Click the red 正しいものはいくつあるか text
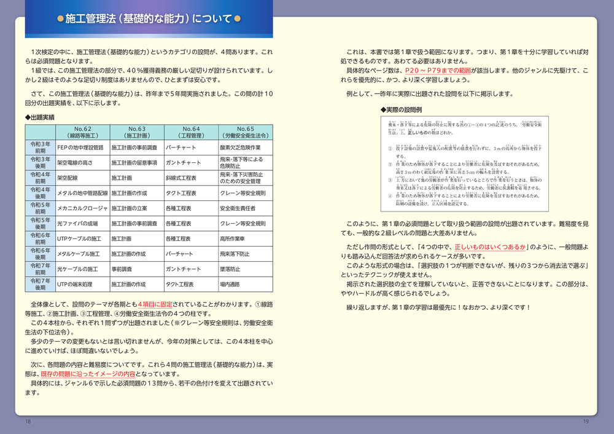614x434 pixels. pos(491,247)
